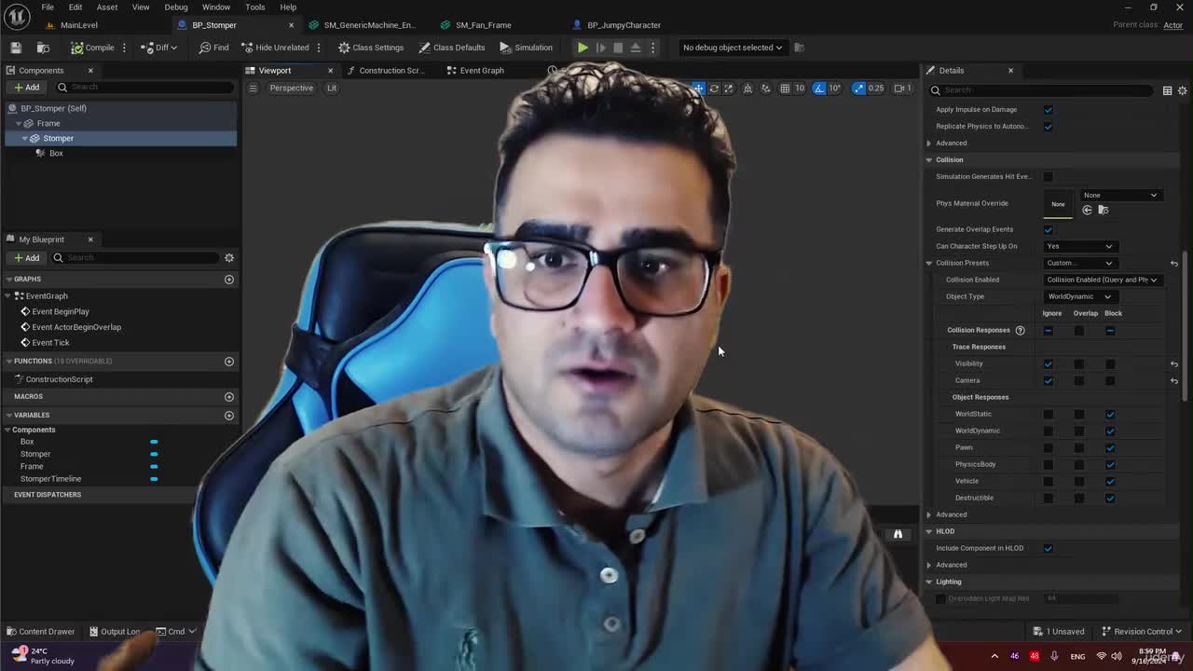Switch to the SM_Fan_Frame tab
This screenshot has height=671, width=1193.
click(x=483, y=25)
